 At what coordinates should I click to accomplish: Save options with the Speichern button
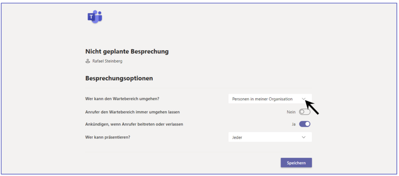pyautogui.click(x=296, y=163)
